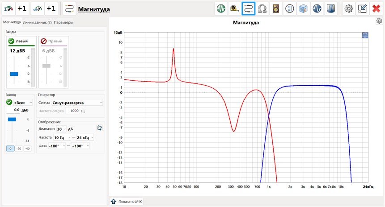Expand the Диапазон 30 dB dropdown
The width and height of the screenshot is (385, 207).
[x=64, y=129]
